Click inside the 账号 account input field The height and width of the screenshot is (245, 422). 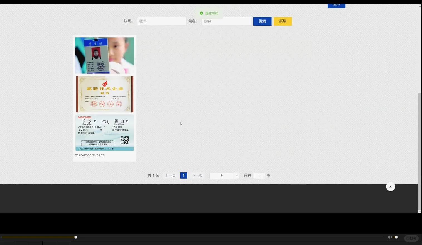pyautogui.click(x=161, y=21)
